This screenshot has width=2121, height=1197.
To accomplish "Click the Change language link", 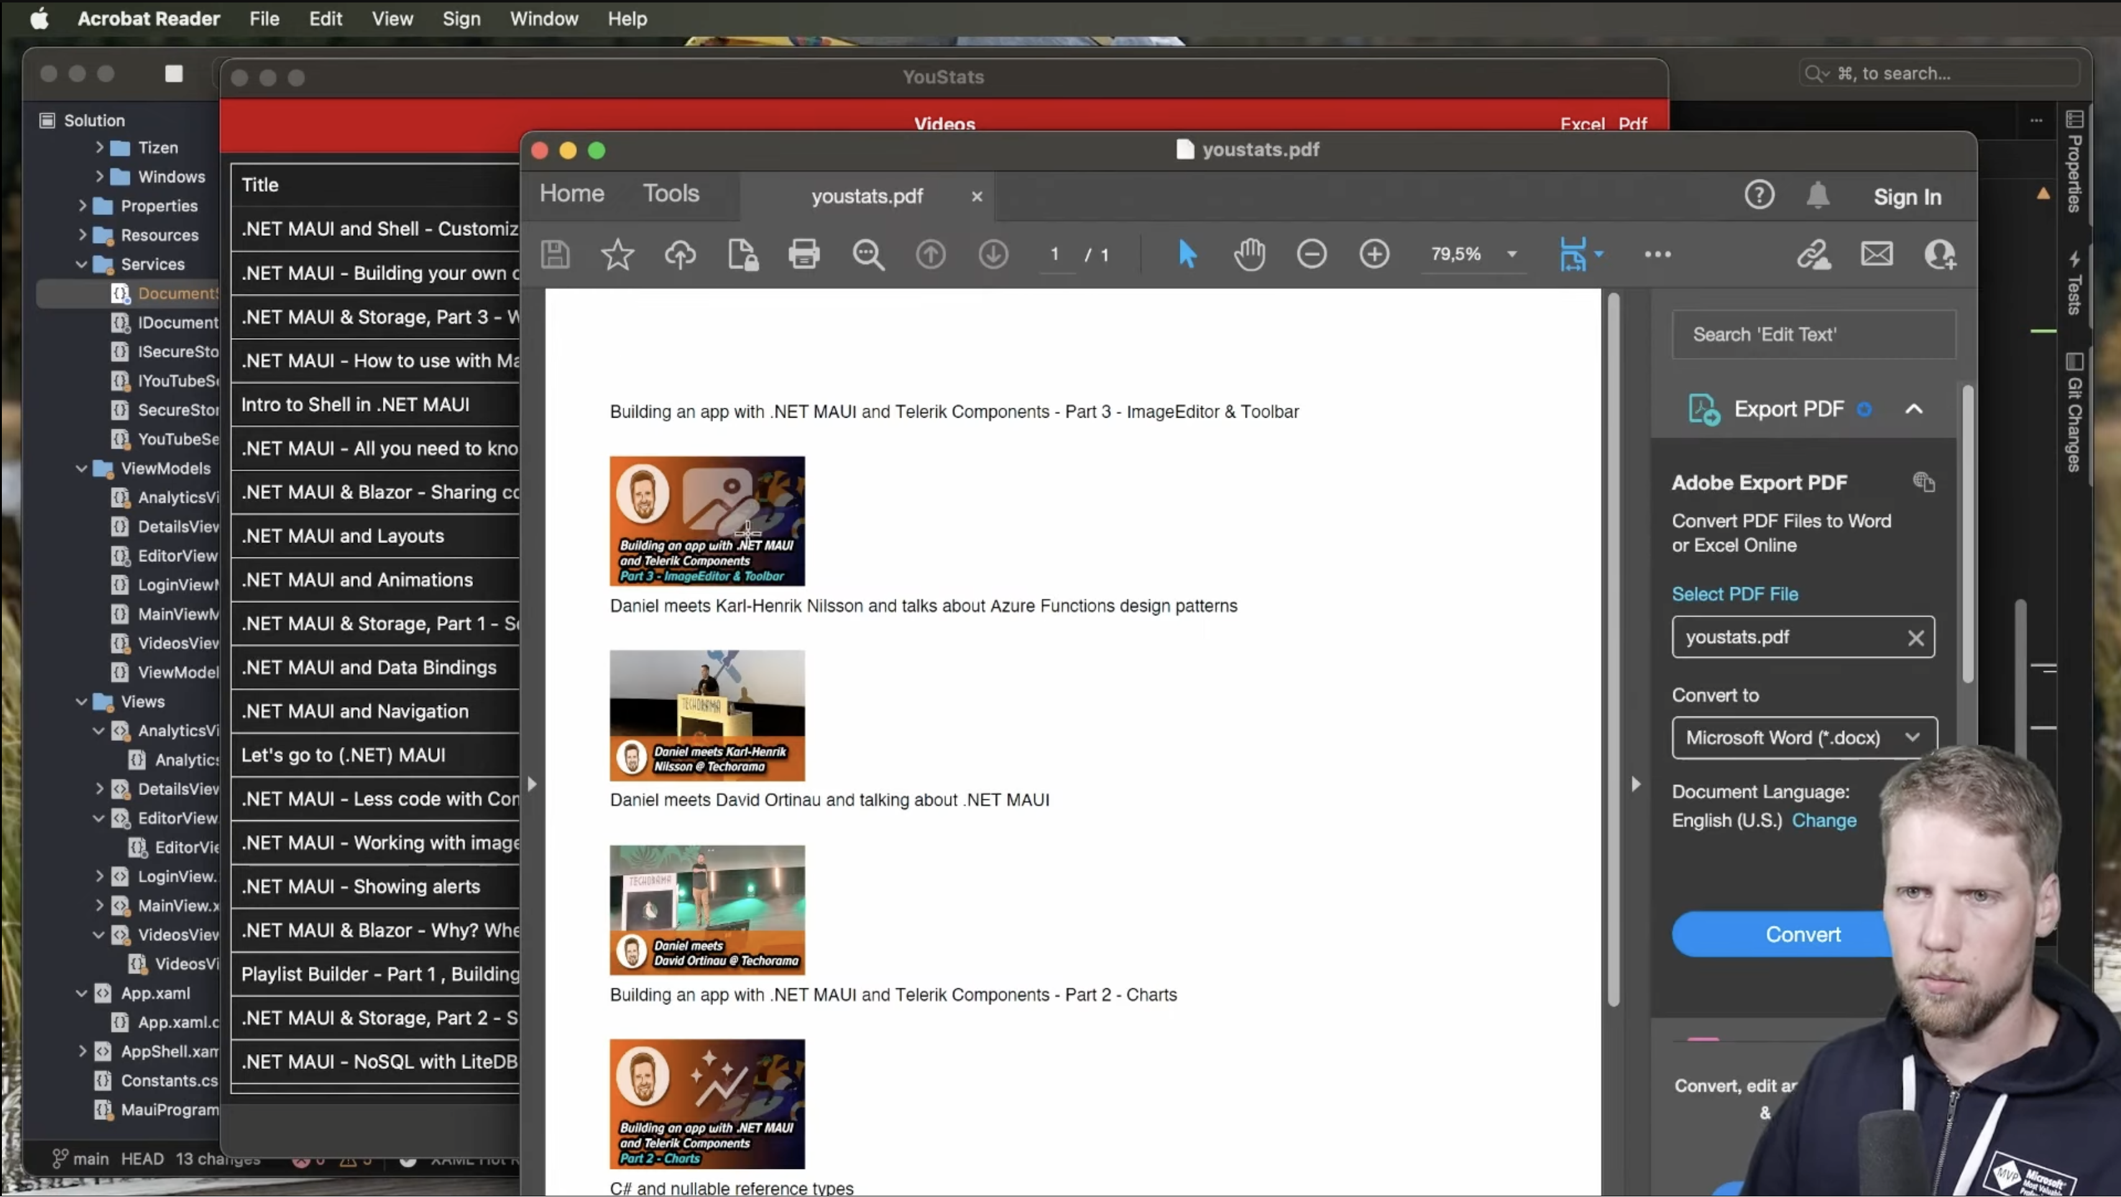I will 1824,821.
